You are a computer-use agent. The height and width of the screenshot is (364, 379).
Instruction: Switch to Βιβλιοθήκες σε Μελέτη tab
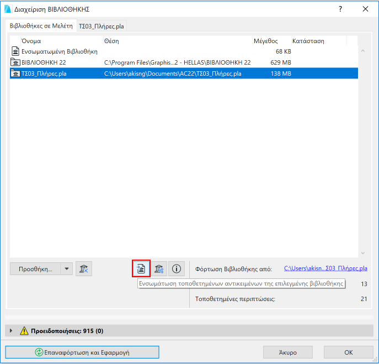click(41, 25)
